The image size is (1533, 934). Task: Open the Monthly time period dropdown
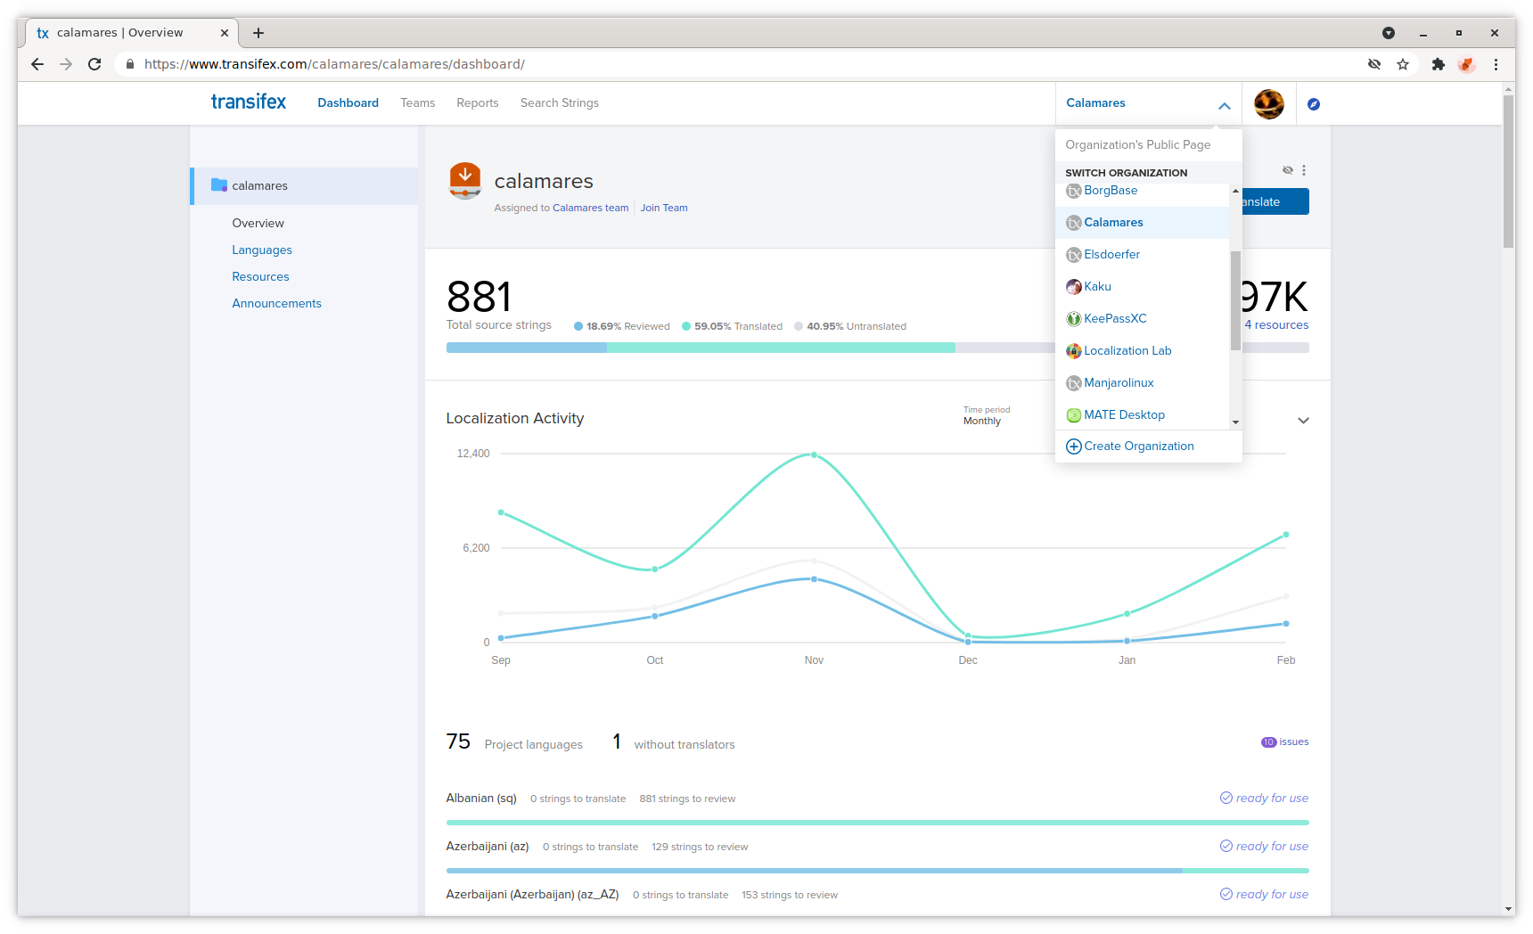[x=982, y=421]
